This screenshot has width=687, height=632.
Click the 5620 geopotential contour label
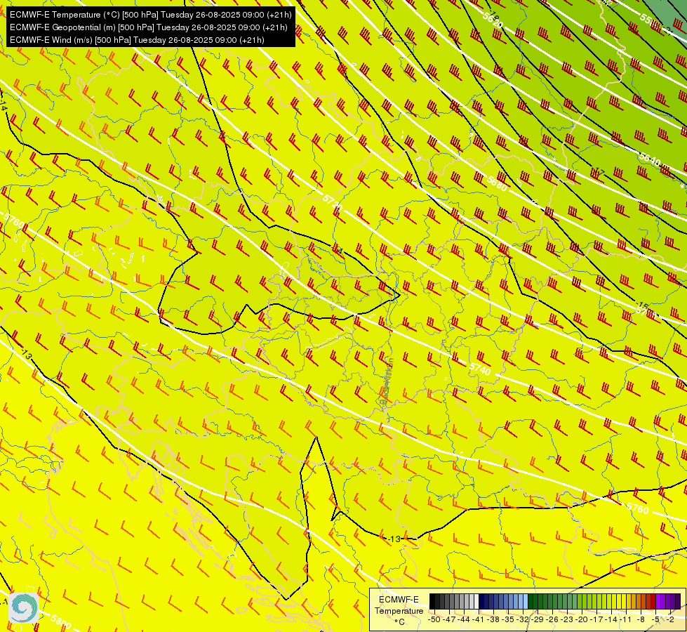[x=493, y=20]
